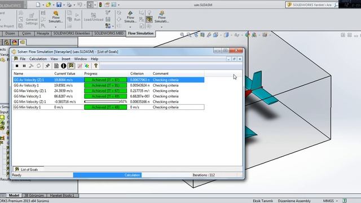Screen dimensions: 361x203
Task: Open dropdown arrow next to Print icon
Action: pyautogui.click(x=74, y=5)
